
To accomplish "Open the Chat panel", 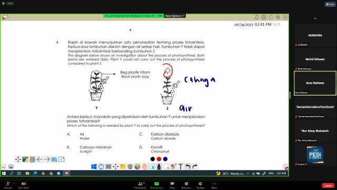I will coord(172,185).
